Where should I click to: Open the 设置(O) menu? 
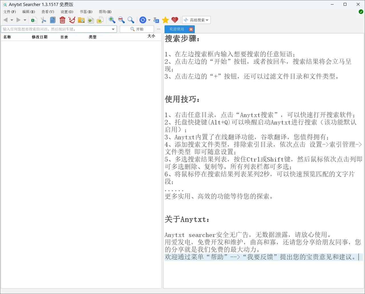pos(67,12)
